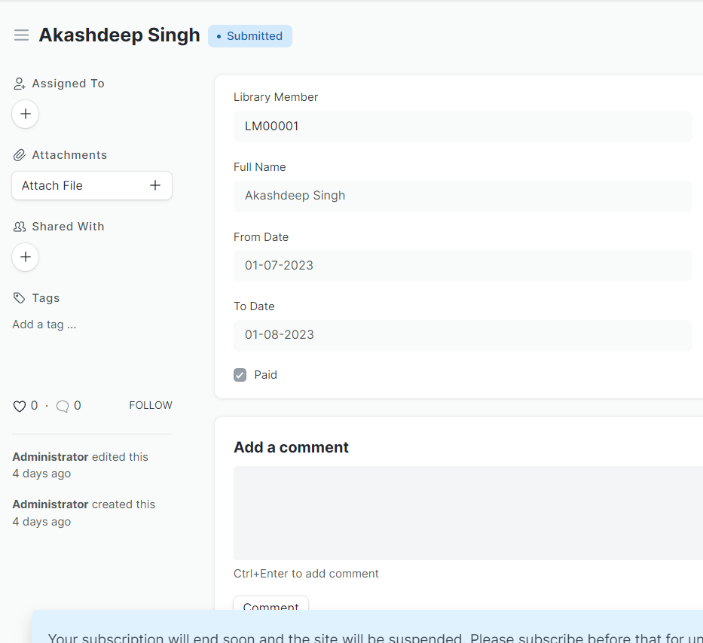Open the From Date picker
This screenshot has width=703, height=643.
coord(463,265)
